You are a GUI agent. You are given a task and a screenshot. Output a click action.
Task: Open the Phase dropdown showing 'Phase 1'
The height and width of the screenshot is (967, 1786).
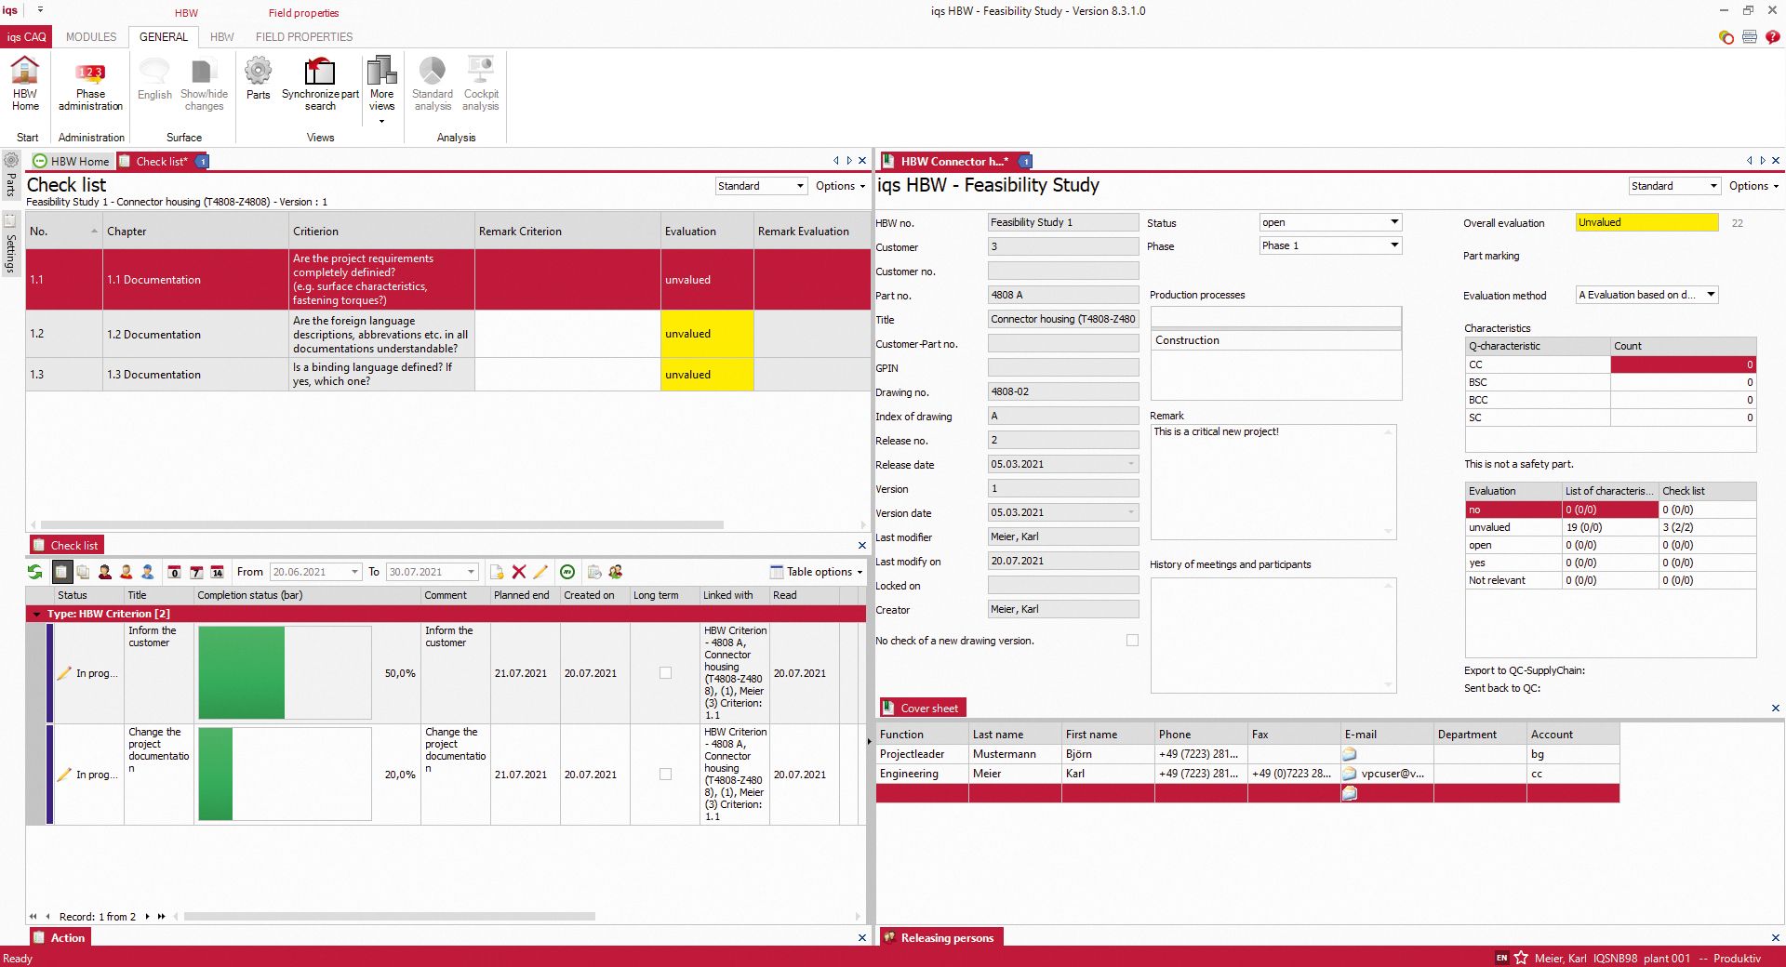click(x=1393, y=245)
